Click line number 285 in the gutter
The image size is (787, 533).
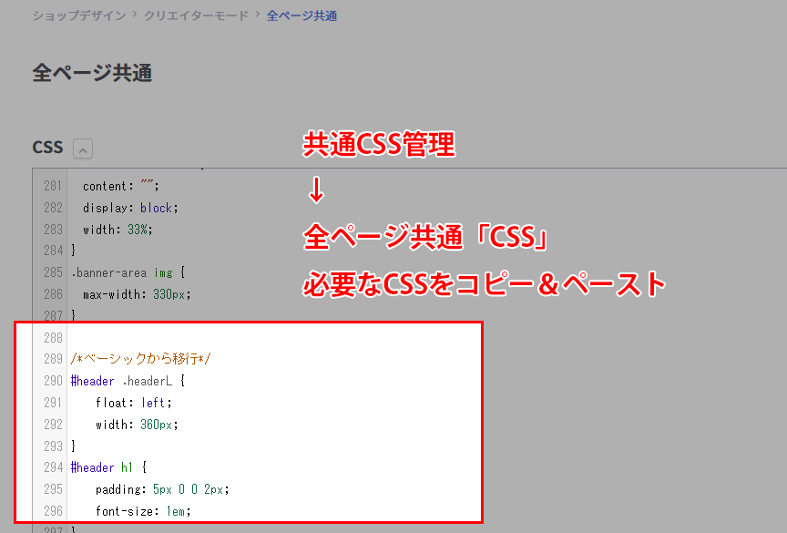point(53,273)
